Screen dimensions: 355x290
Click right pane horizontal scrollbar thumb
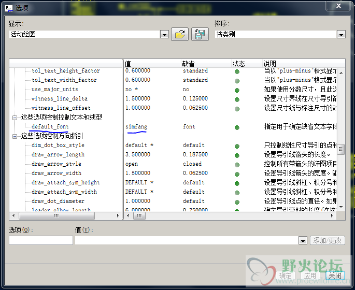point(139,215)
